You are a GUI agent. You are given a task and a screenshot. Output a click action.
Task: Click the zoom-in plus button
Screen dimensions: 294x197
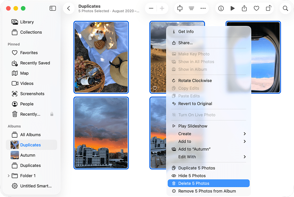point(162,8)
